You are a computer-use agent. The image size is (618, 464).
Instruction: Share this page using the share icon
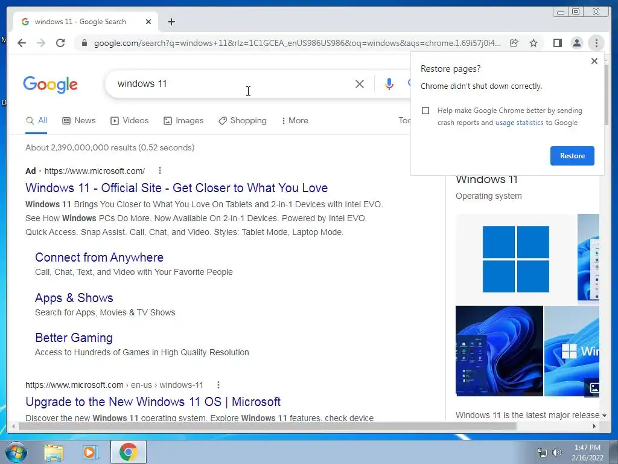pyautogui.click(x=514, y=43)
